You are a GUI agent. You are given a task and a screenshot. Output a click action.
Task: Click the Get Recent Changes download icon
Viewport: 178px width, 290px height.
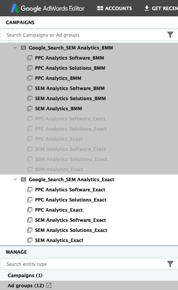147,8
